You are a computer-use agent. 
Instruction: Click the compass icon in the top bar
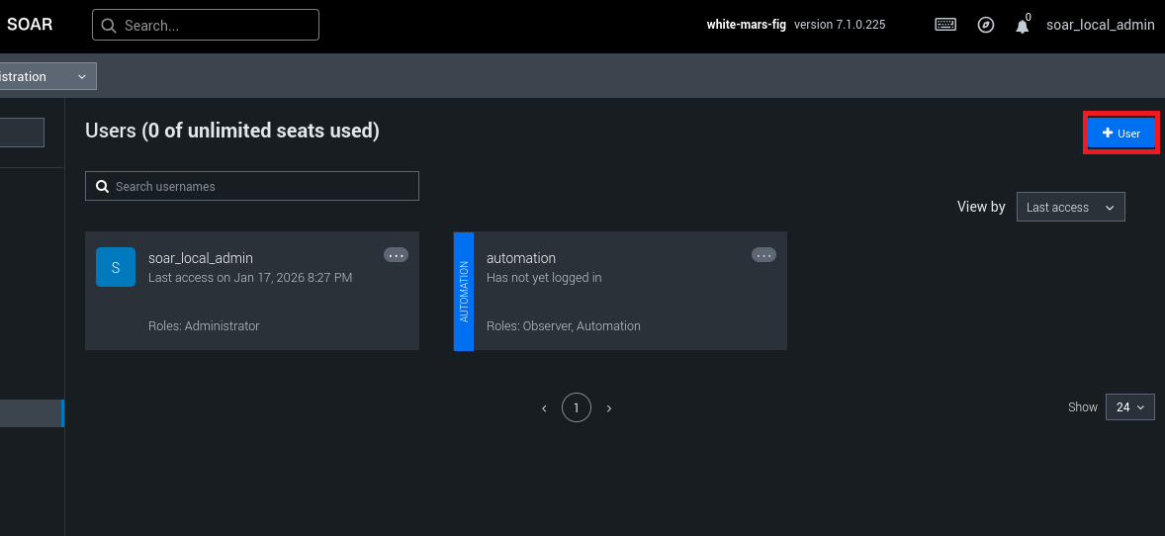click(986, 25)
